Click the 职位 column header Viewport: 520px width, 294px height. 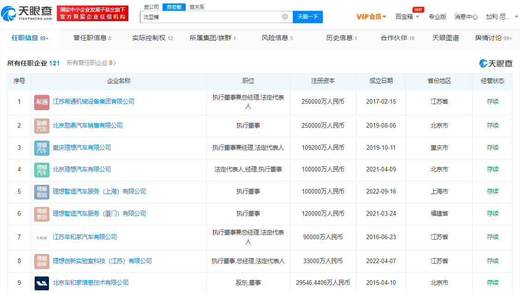coord(248,81)
